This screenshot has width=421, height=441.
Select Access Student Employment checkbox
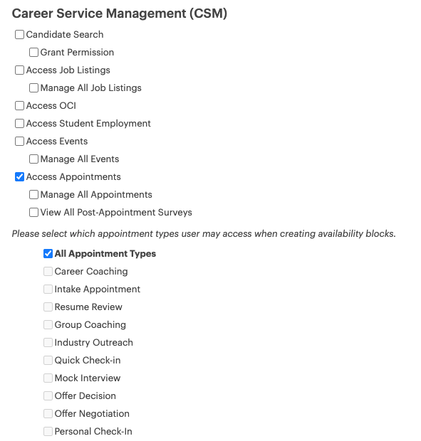[x=19, y=124]
